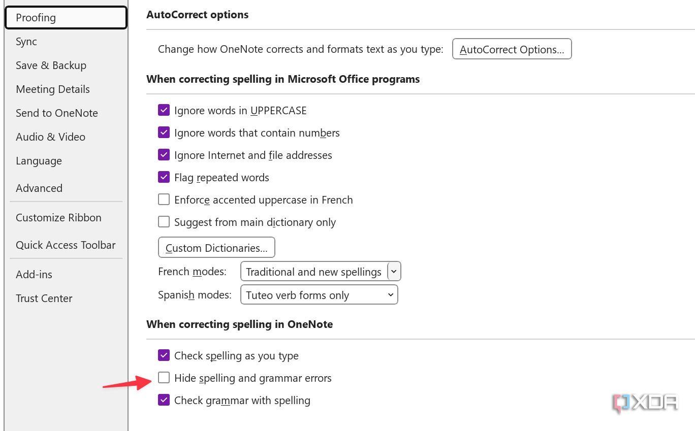Viewport: 695px width, 431px height.
Task: Open the AutoCorrect Options dialog
Action: click(512, 49)
